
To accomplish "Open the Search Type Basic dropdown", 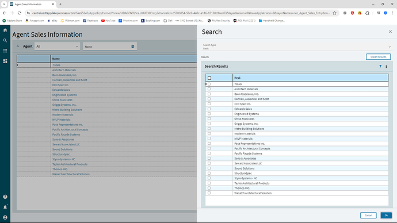I will tap(297, 47).
